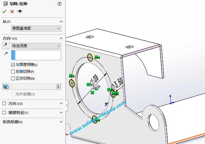Viewport: 205px width, 144px height.
Task: Increase draft angle with up spinner
Action: coord(58,85)
